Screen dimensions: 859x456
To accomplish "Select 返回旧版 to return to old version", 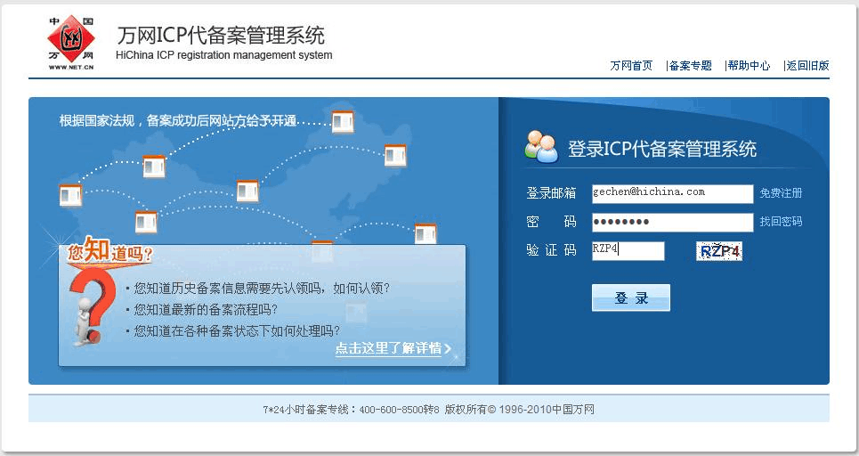I will click(807, 66).
